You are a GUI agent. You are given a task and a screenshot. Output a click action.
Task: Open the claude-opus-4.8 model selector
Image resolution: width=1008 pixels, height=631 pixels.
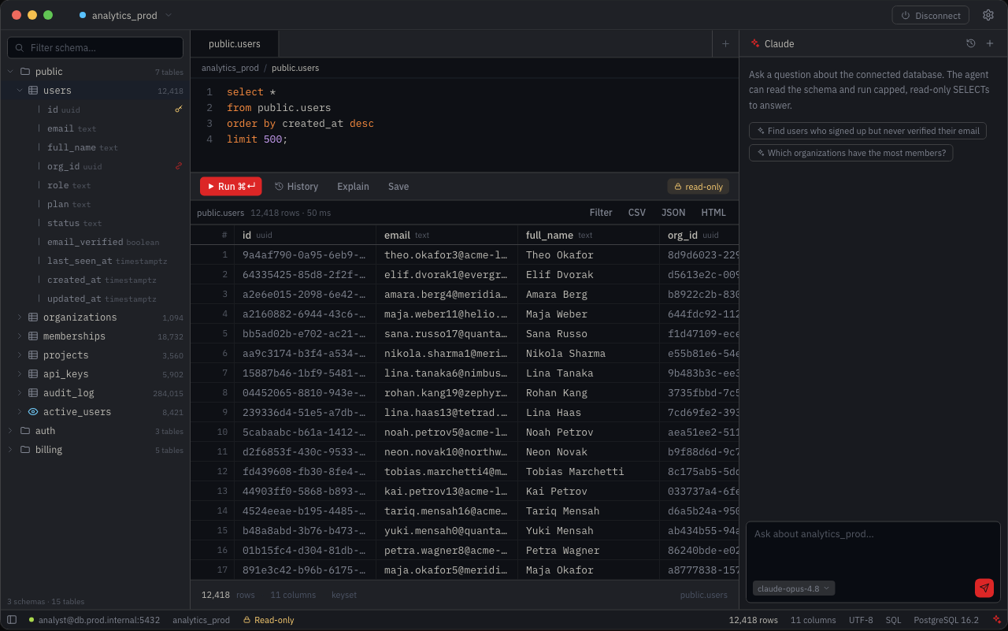click(794, 588)
